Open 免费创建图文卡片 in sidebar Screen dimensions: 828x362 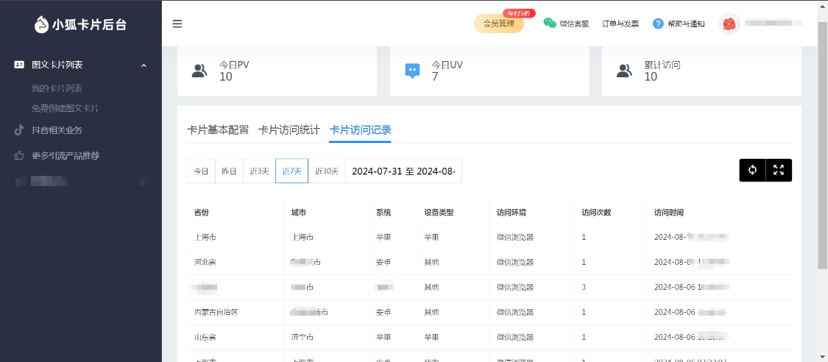tap(65, 108)
